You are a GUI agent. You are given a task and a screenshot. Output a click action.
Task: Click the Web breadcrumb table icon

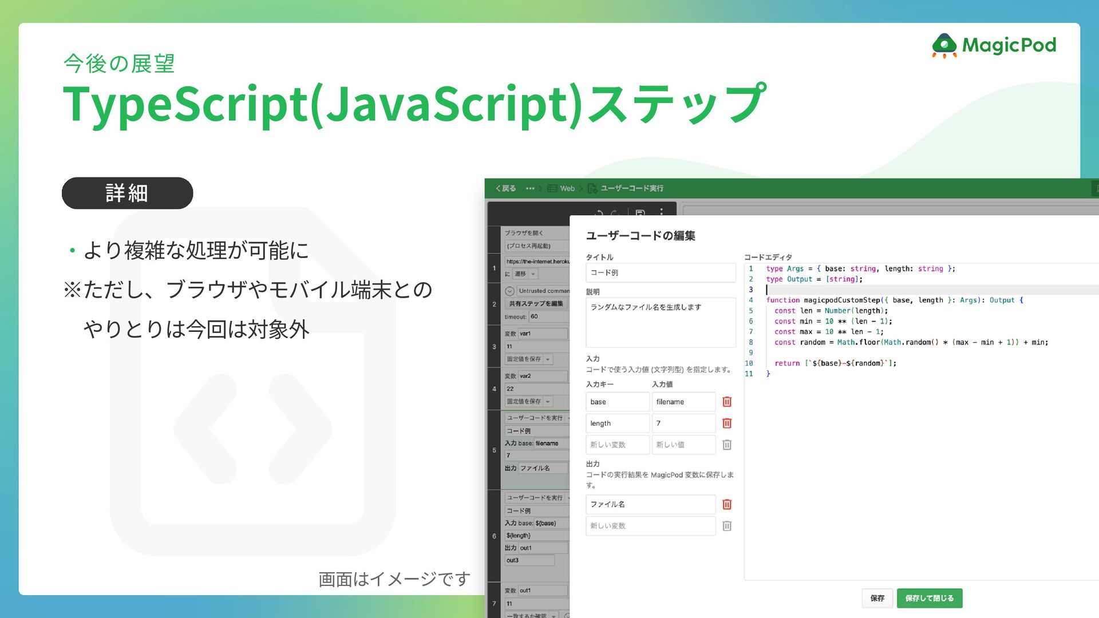click(x=552, y=188)
